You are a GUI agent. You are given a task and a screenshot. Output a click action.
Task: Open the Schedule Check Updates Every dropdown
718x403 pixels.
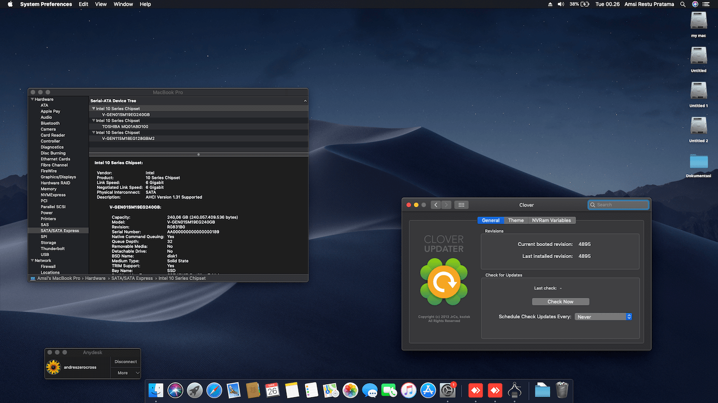[x=603, y=317]
